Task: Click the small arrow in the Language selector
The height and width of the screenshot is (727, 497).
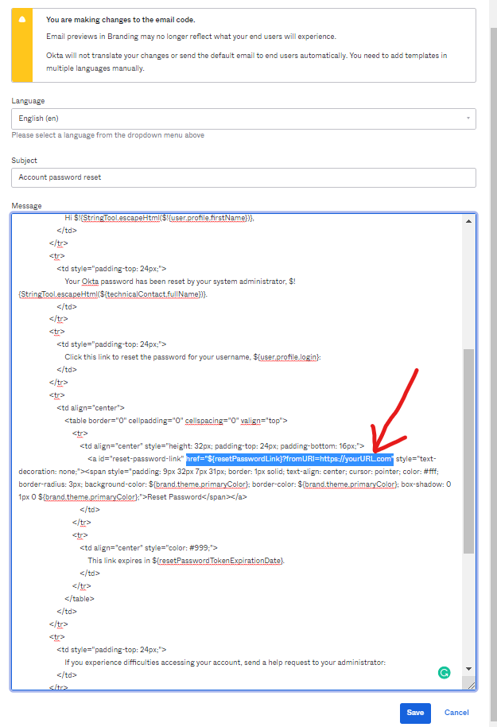Action: point(465,119)
